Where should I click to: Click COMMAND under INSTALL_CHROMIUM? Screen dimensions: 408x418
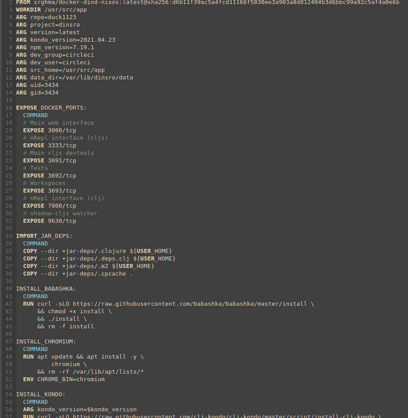pos(36,349)
